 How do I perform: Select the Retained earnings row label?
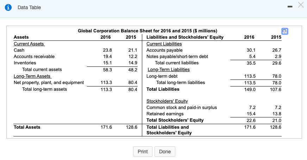165,114
